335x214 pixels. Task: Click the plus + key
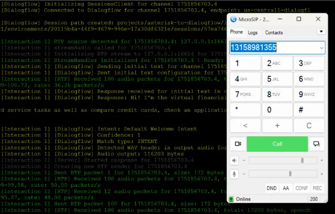277,125
